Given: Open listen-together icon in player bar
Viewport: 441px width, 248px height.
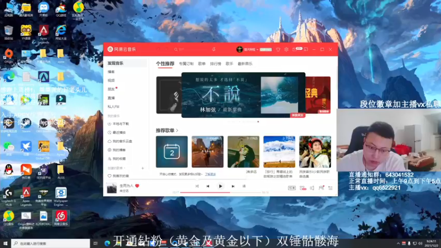Looking at the screenshot, I should [x=321, y=188].
